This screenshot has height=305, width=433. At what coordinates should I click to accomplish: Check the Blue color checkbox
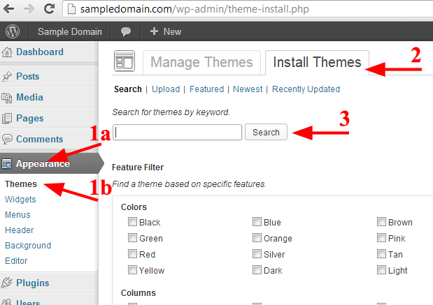[x=257, y=222]
